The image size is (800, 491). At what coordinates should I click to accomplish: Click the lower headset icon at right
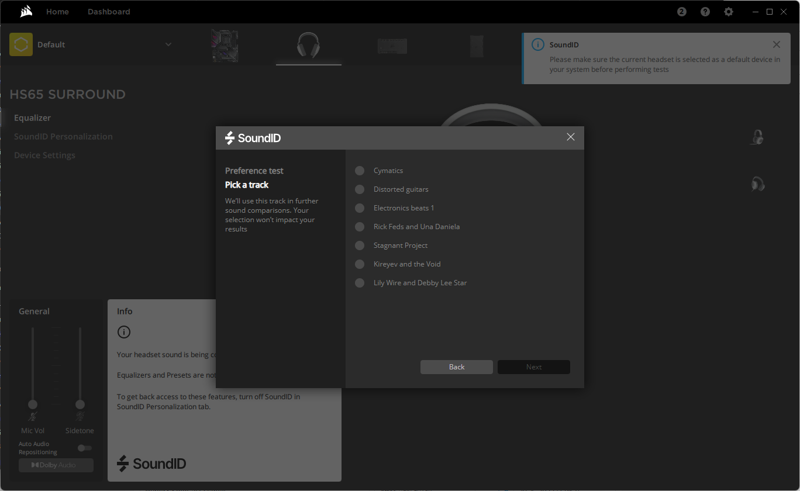coord(758,184)
